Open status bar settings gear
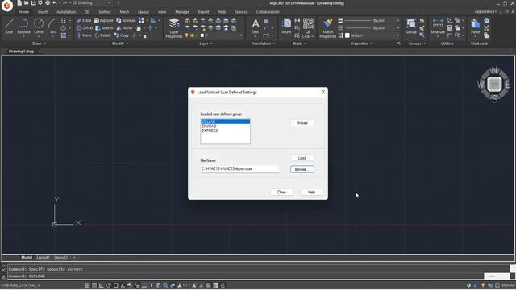The width and height of the screenshot is (516, 290). (x=468, y=285)
